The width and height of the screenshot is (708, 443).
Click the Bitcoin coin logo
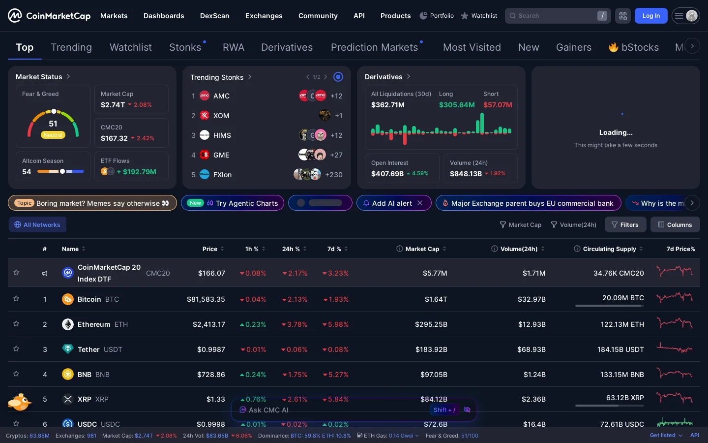pyautogui.click(x=68, y=299)
